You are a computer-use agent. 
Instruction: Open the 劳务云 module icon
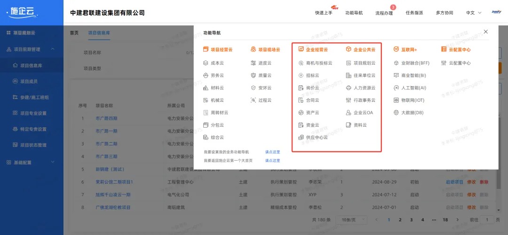pyautogui.click(x=206, y=75)
